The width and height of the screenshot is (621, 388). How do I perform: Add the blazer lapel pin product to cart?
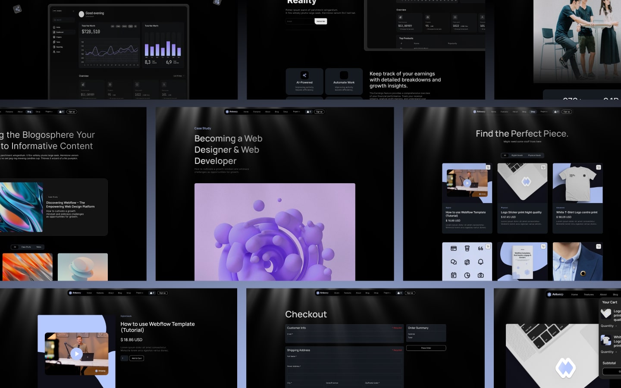(x=598, y=247)
